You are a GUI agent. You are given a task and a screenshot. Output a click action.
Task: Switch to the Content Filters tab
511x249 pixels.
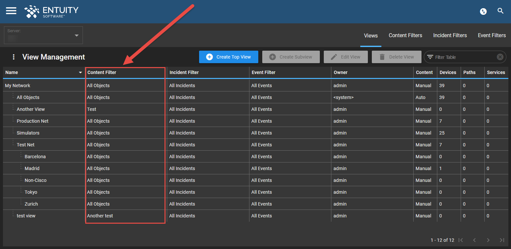click(405, 36)
